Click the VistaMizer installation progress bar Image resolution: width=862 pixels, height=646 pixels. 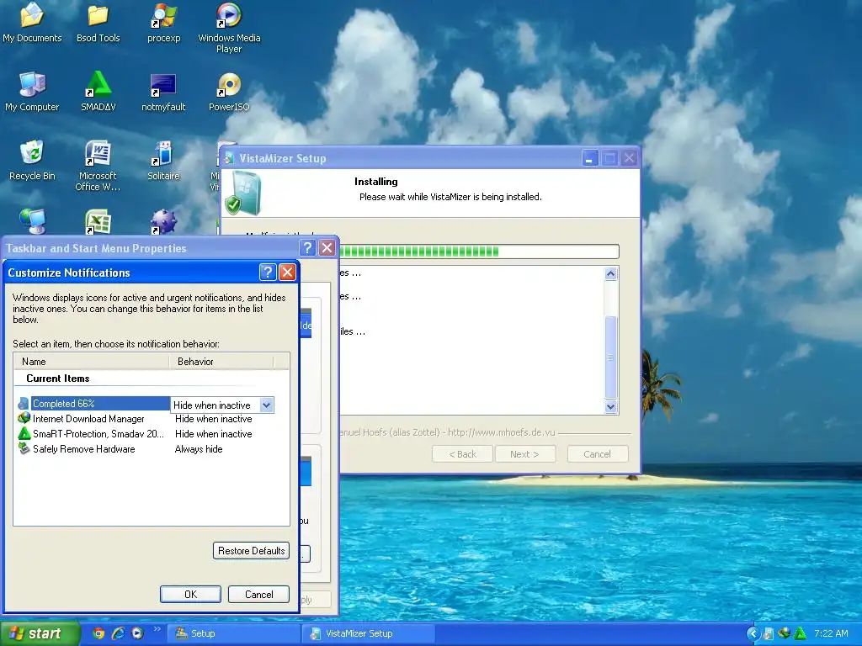tap(479, 252)
